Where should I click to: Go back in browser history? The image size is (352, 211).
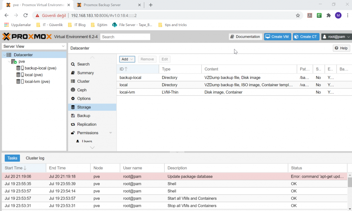[x=7, y=15]
